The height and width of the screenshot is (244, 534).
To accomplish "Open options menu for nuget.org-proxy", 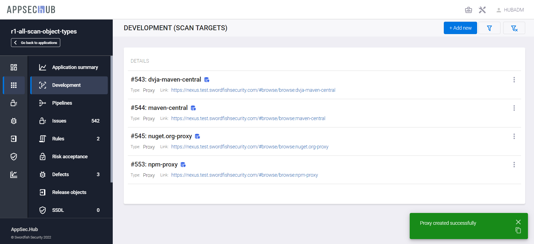I will click(x=514, y=136).
